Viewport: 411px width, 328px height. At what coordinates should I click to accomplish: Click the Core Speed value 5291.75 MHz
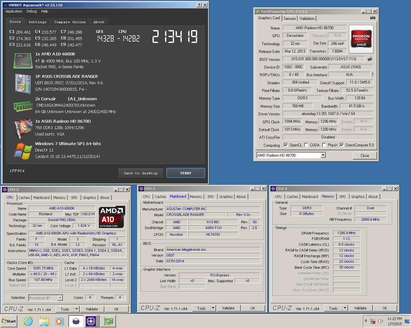pos(43,268)
